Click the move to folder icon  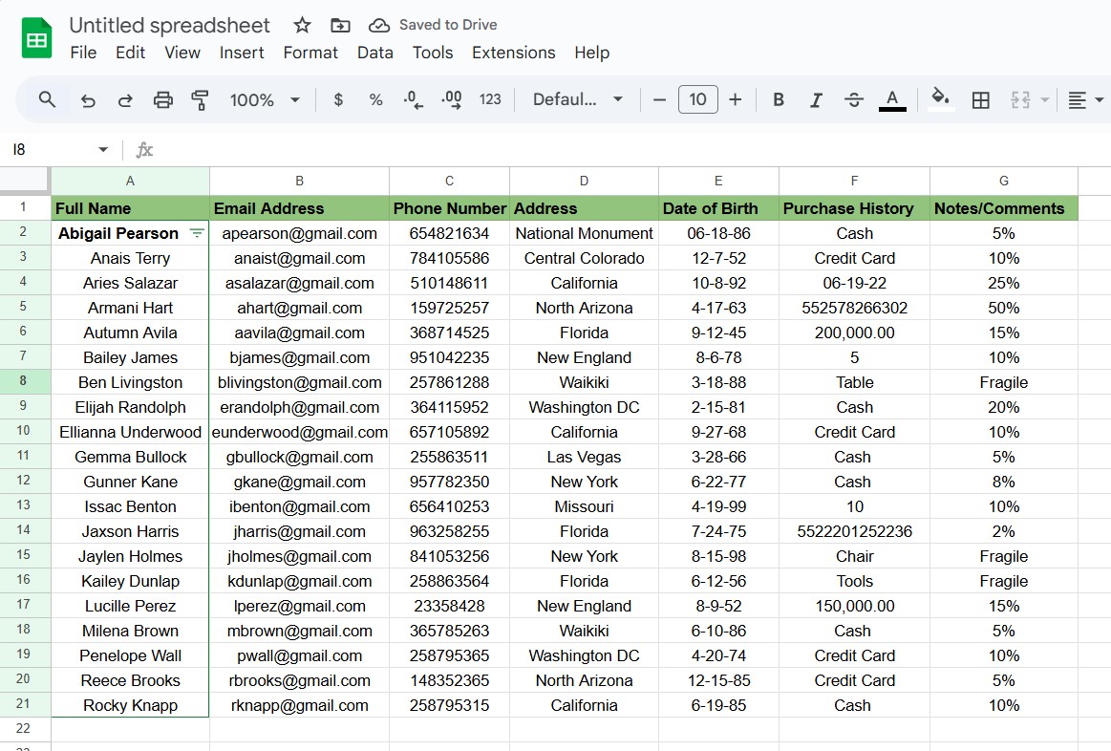tap(340, 26)
